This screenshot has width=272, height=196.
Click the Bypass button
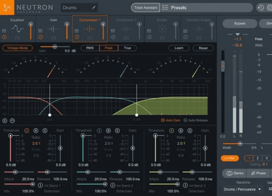pos(240,23)
